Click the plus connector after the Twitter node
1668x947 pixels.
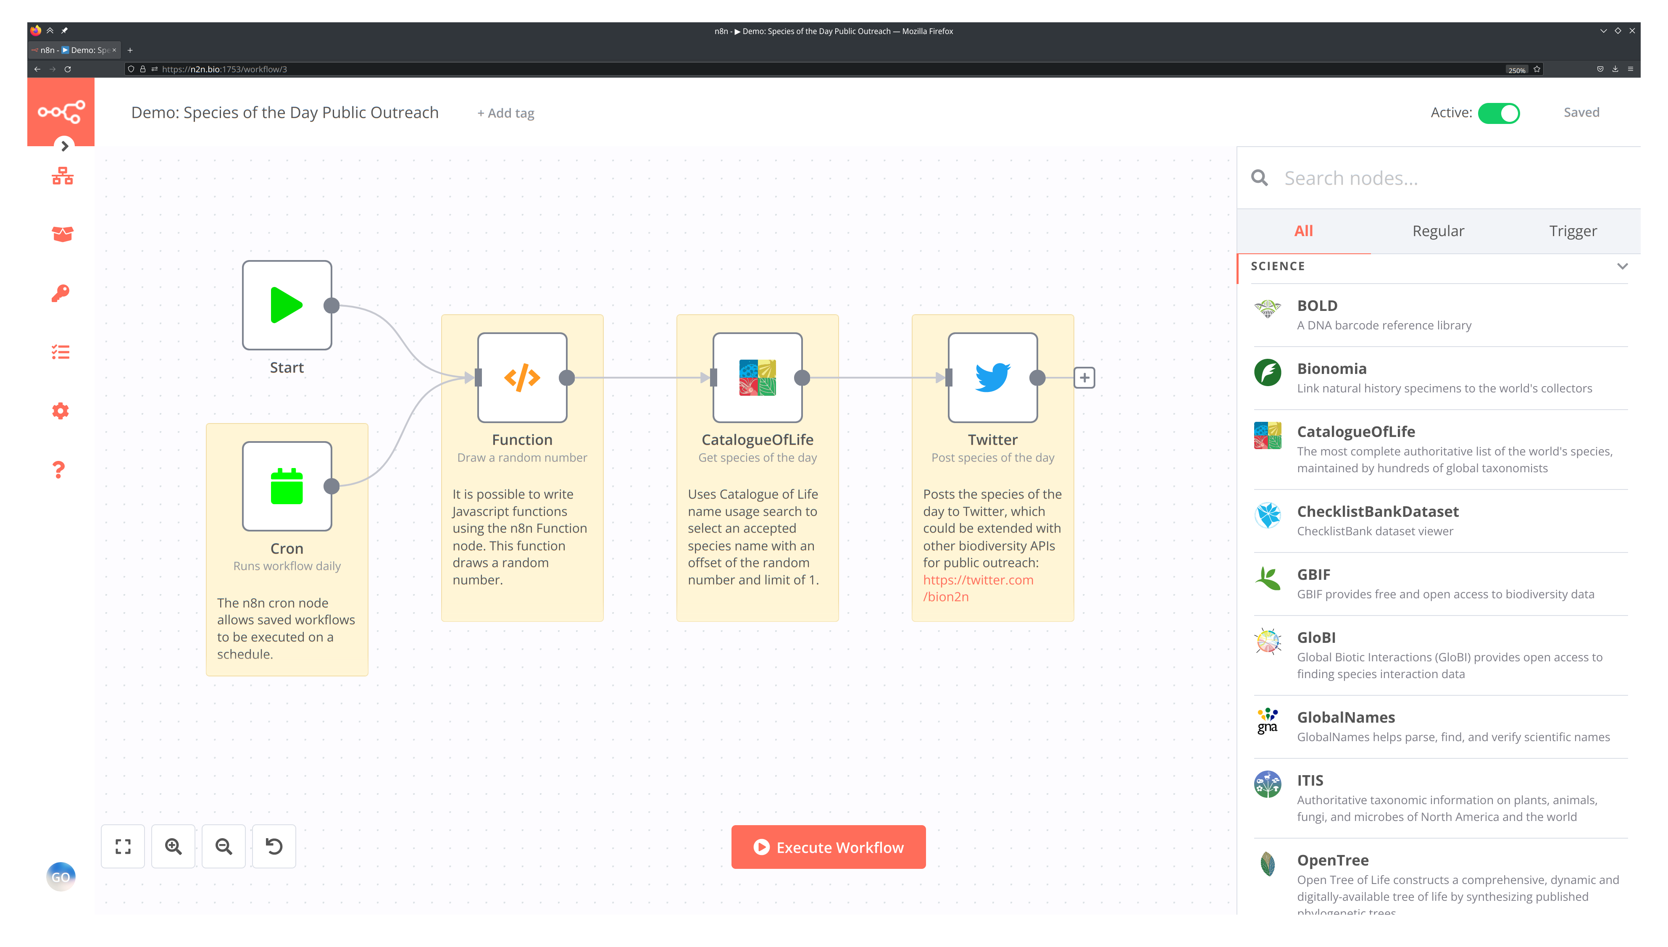coord(1084,378)
